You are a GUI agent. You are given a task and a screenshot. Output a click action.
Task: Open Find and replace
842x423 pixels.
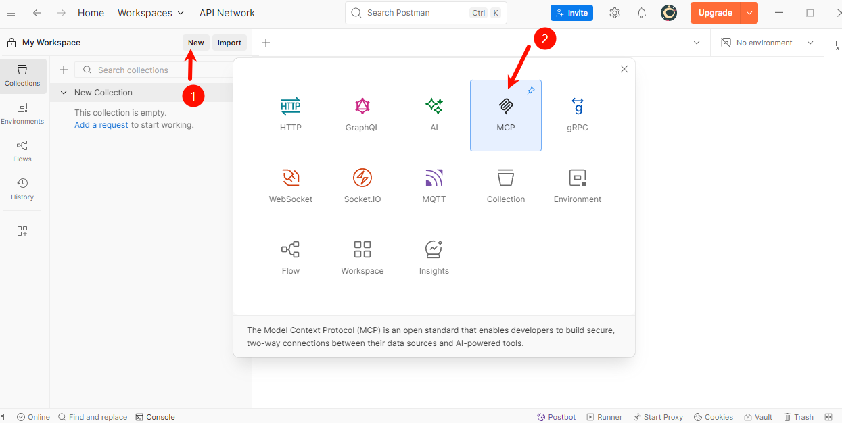tap(93, 417)
